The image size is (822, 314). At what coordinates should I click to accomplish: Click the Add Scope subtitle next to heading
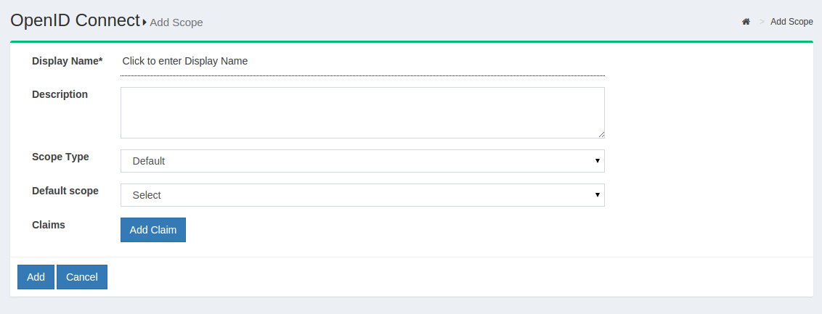[x=176, y=22]
